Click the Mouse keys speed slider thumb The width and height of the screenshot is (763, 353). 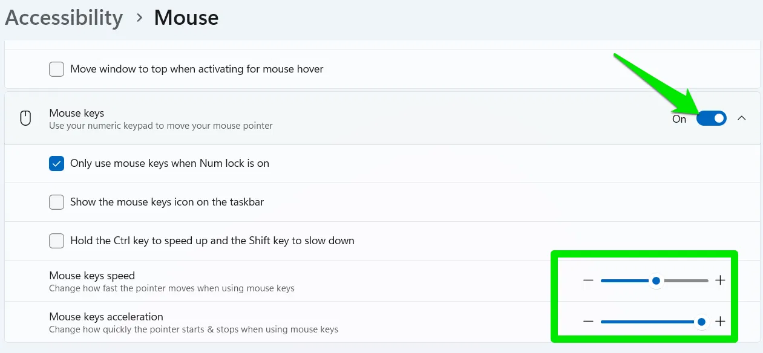[655, 280]
